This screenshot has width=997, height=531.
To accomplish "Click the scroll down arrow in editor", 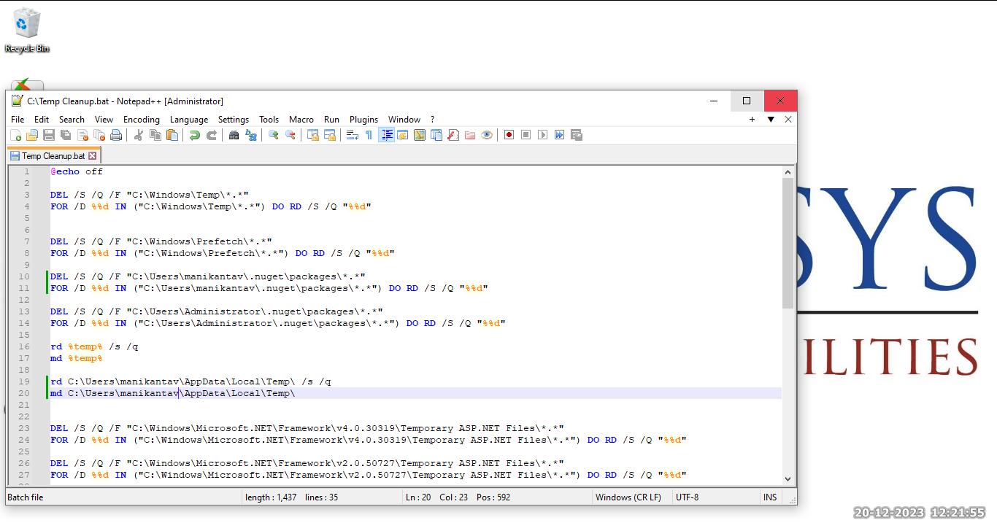I will coord(788,478).
